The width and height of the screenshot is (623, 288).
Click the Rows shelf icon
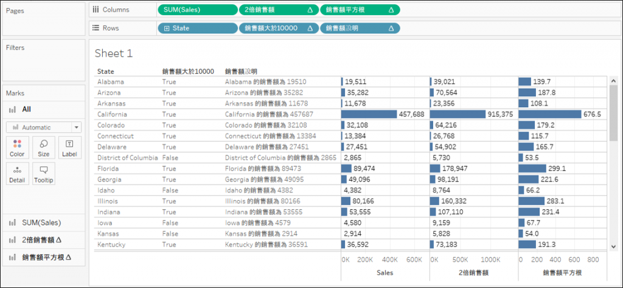pyautogui.click(x=96, y=28)
